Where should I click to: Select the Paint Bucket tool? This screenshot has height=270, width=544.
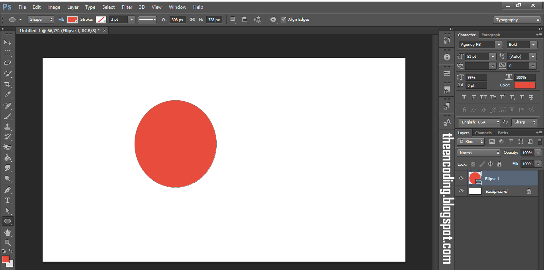tap(8, 158)
